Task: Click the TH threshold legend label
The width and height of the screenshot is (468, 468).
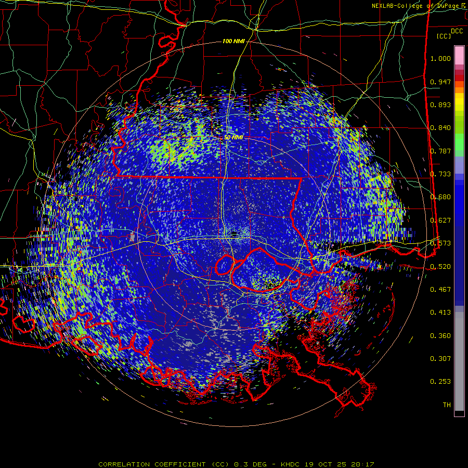Action: tap(447, 405)
